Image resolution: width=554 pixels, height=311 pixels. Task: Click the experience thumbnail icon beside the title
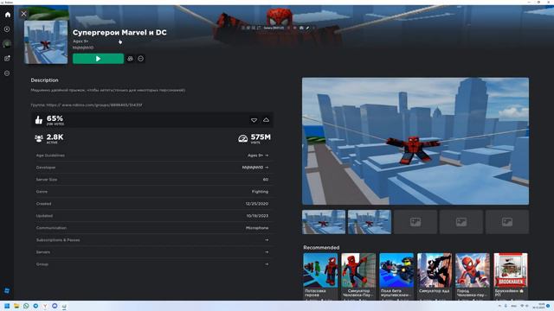click(46, 42)
